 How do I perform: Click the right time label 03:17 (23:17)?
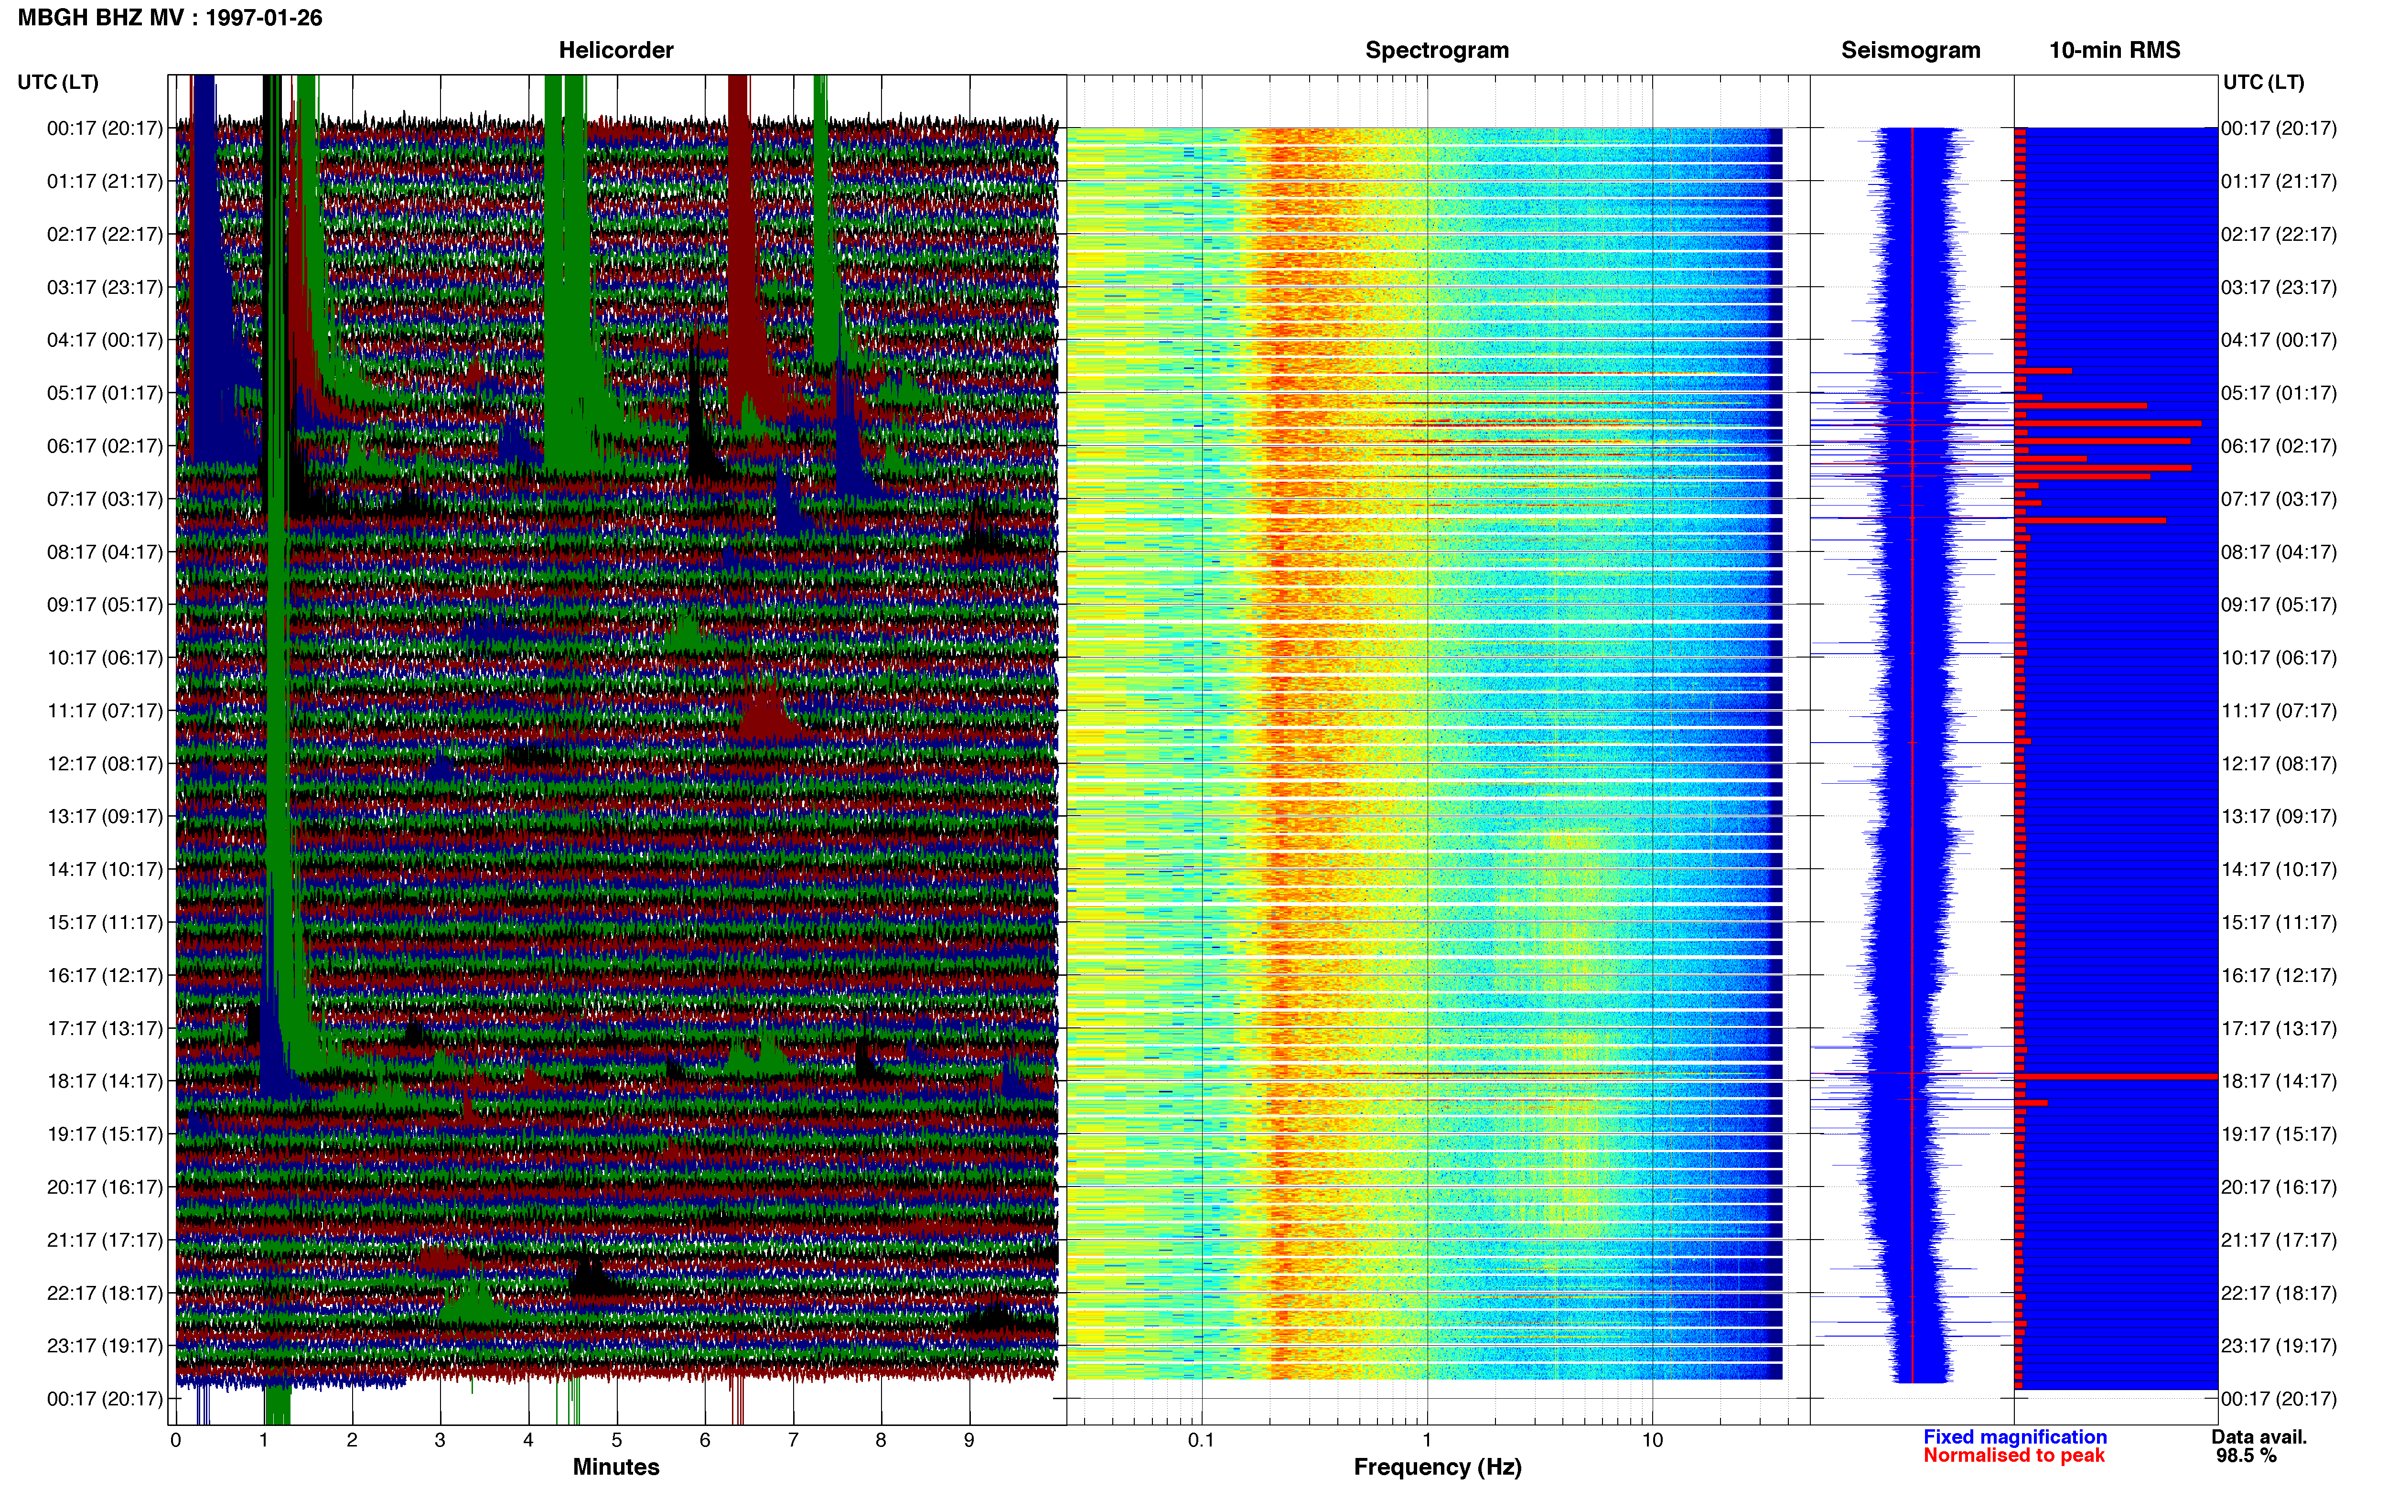(2279, 288)
